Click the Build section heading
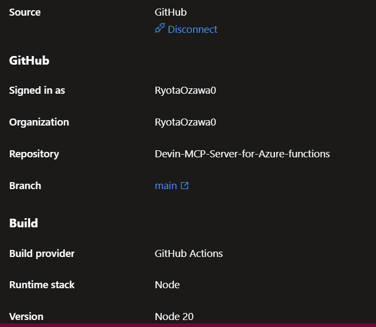The width and height of the screenshot is (376, 327). point(24,223)
